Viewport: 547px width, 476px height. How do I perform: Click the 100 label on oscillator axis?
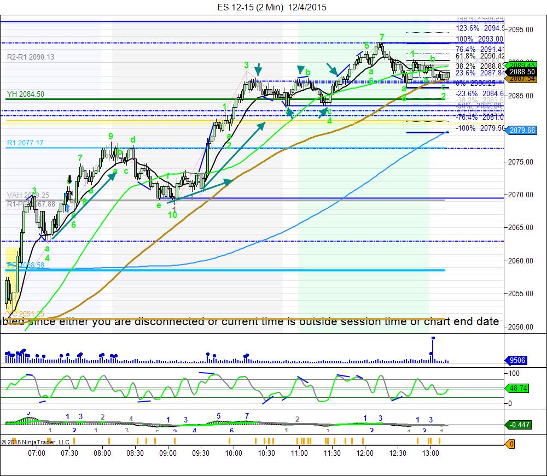click(514, 373)
